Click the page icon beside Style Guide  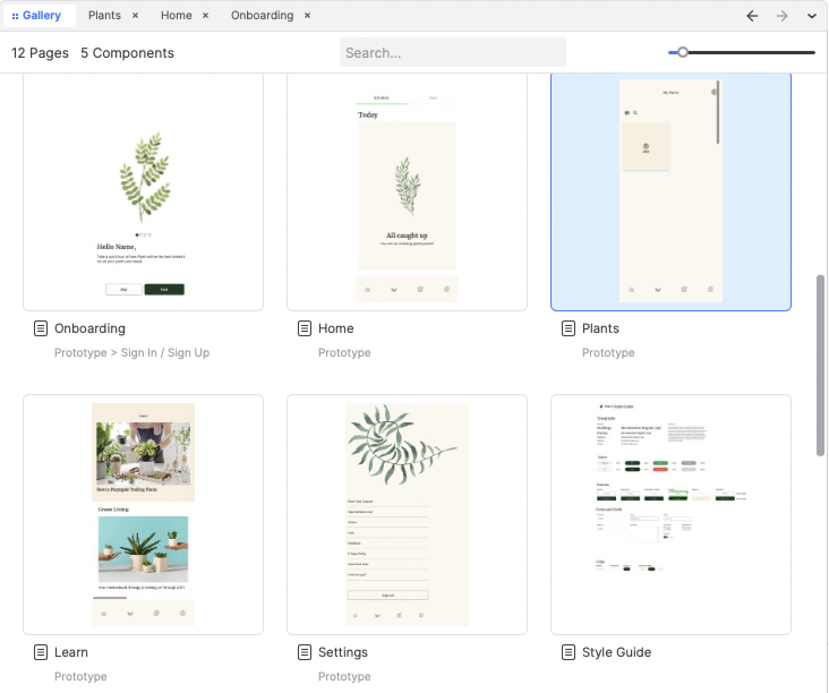[x=569, y=652]
